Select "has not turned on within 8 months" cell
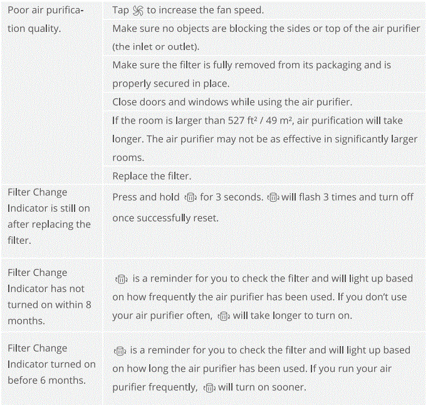Viewport: 428px width, 405px height. pos(49,297)
